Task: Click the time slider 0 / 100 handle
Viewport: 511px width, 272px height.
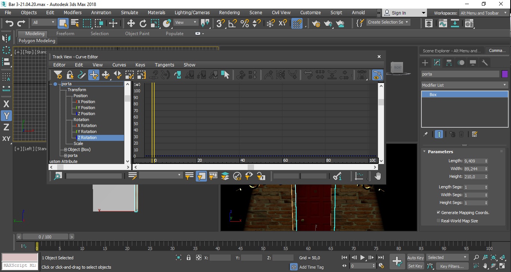Action: tap(45, 237)
